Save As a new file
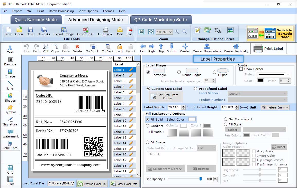Screen dimensions: 297x188 tap(44, 31)
